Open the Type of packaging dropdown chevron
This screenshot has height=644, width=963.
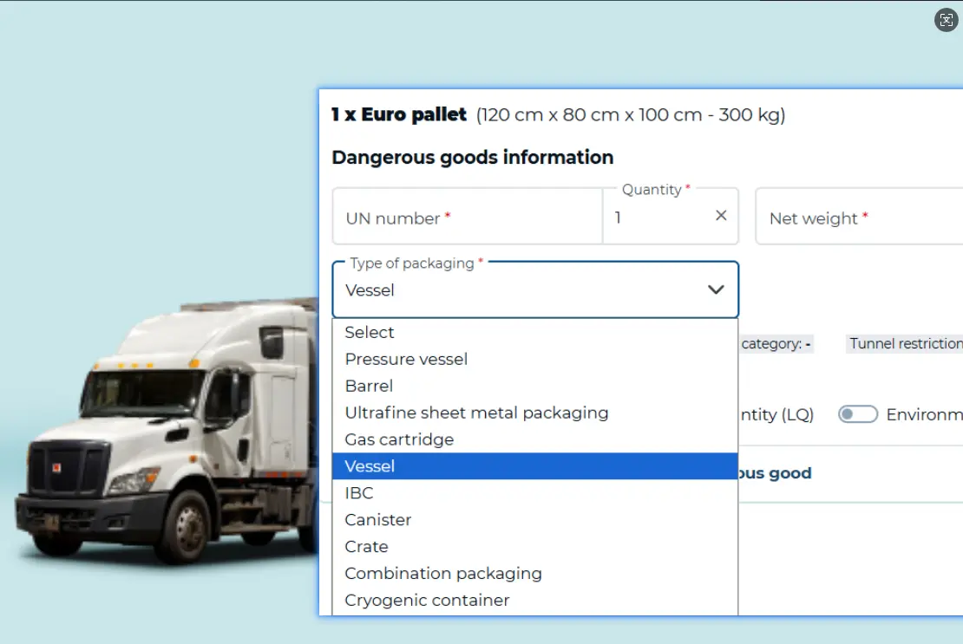click(716, 289)
